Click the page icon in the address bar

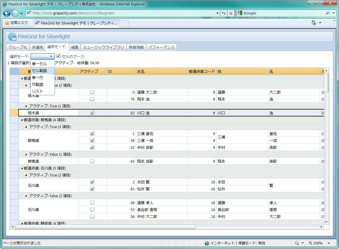pyautogui.click(x=28, y=13)
